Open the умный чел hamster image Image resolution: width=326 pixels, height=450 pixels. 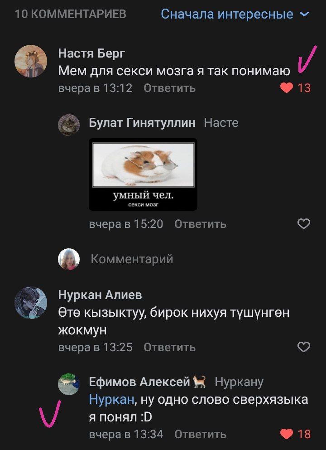click(143, 174)
